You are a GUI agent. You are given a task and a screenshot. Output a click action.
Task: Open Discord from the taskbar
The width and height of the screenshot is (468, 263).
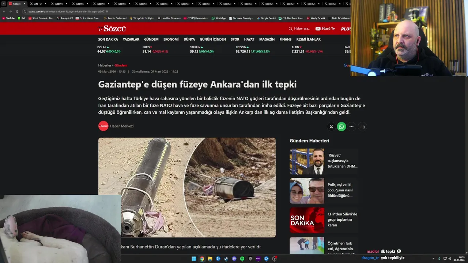click(x=234, y=259)
